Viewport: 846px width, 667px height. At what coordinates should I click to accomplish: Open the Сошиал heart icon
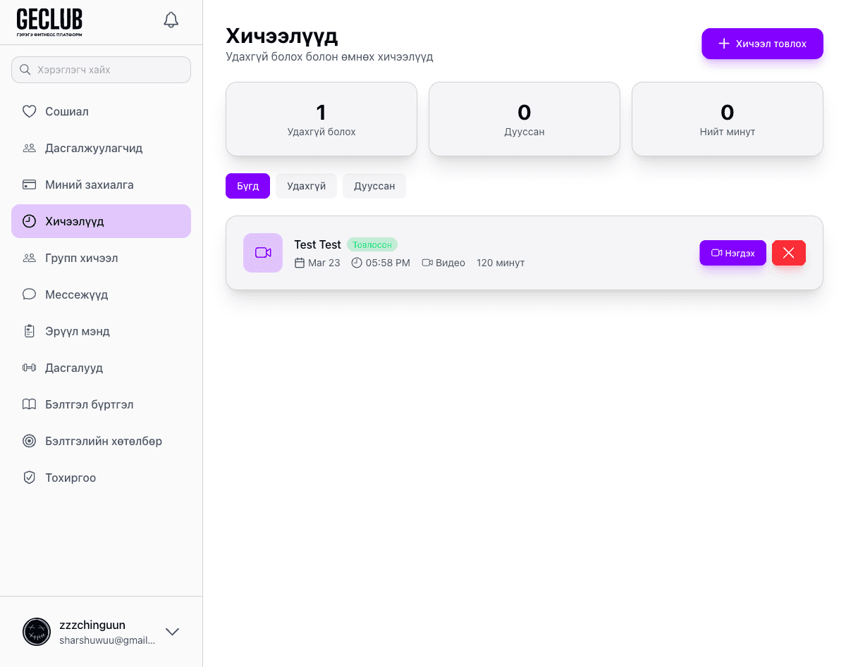click(x=29, y=111)
